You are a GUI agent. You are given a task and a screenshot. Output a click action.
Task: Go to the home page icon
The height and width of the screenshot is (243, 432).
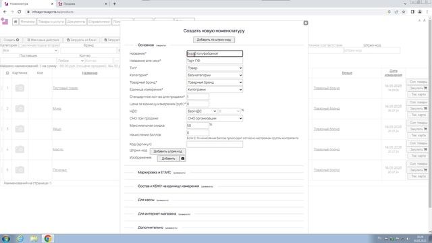[x=16, y=22]
